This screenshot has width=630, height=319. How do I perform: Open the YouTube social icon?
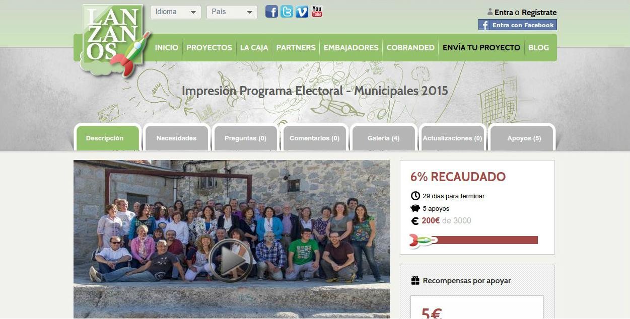point(317,12)
